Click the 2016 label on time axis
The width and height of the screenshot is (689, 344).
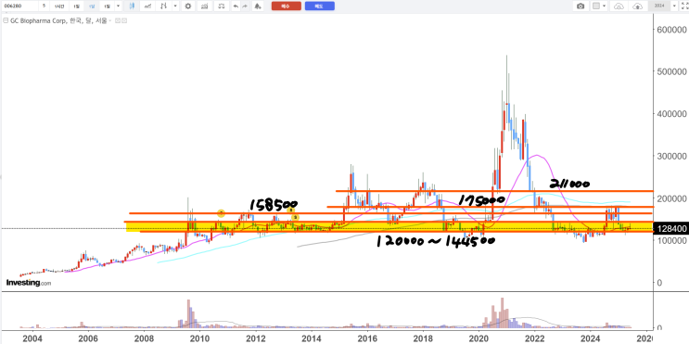[367, 338]
